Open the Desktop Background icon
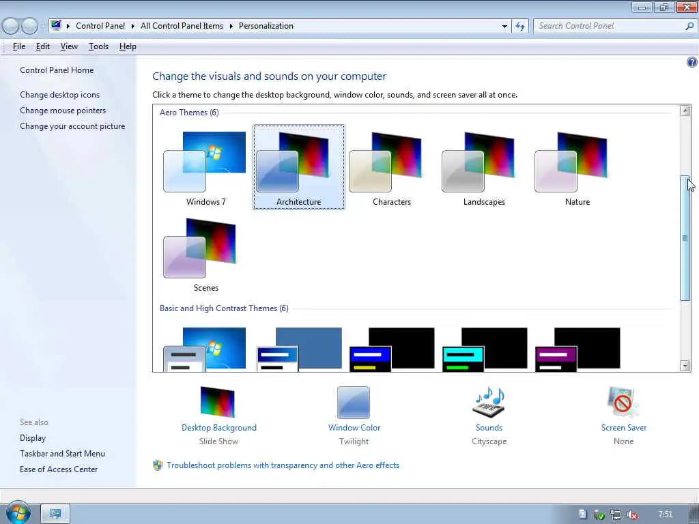 pyautogui.click(x=218, y=402)
